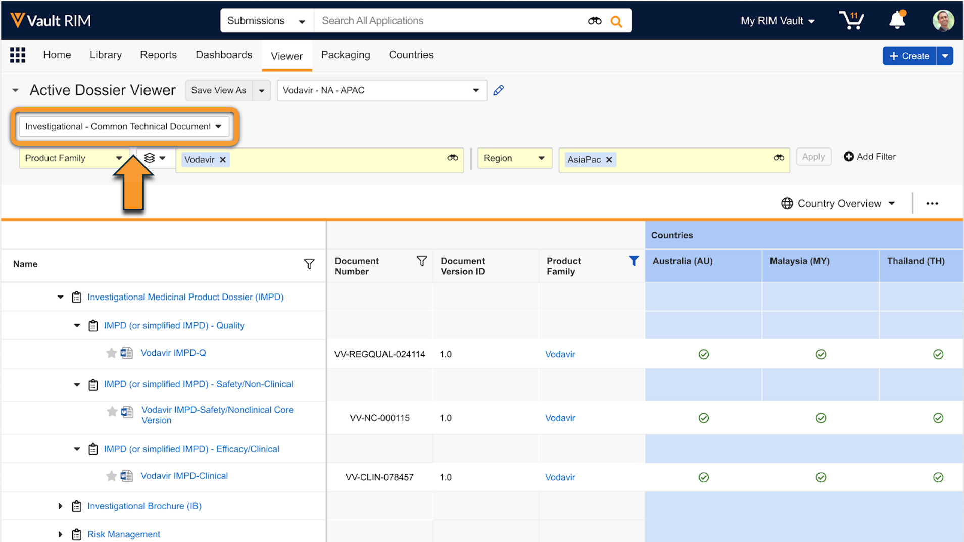Screen dimensions: 964x542
Task: Click the clipboard icon for Risk Management
Action: point(77,534)
